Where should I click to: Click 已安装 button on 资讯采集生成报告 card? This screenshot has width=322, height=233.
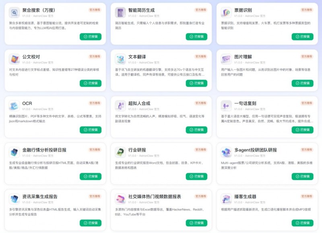click(91, 223)
